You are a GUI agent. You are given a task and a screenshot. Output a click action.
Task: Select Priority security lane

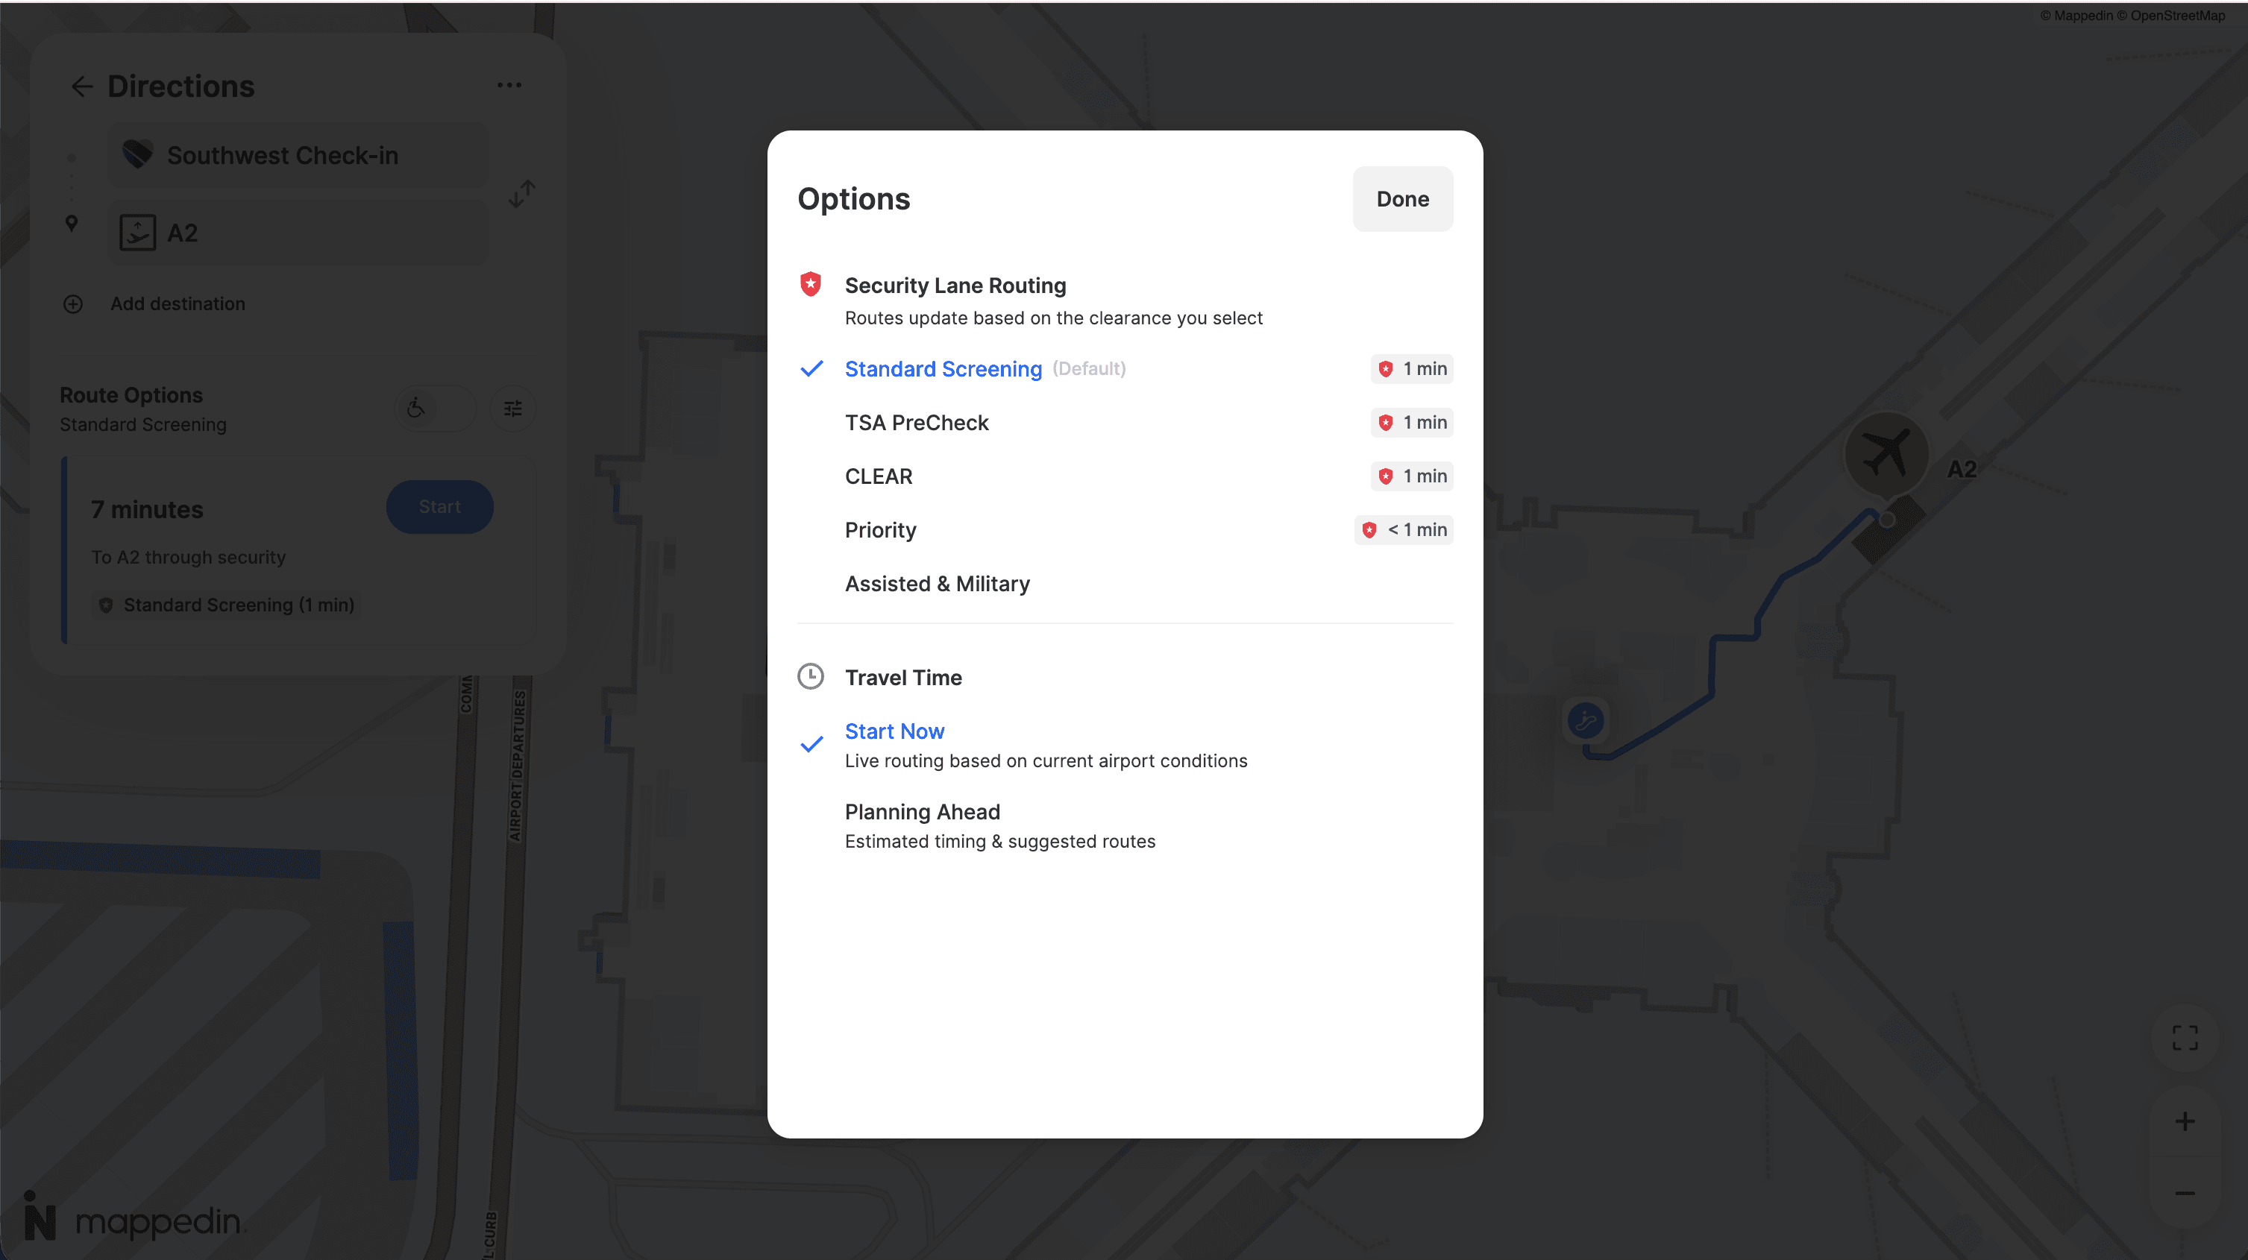click(x=881, y=529)
